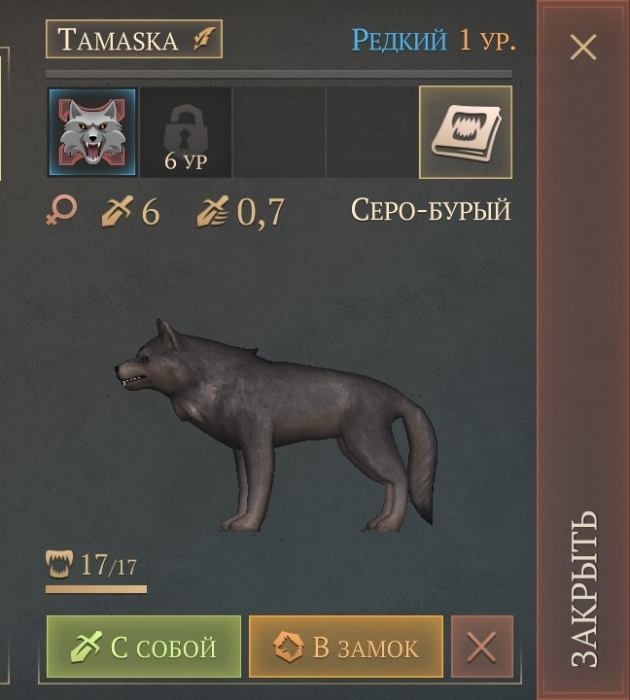Click the Серо-бурый coat color label

pos(431,210)
